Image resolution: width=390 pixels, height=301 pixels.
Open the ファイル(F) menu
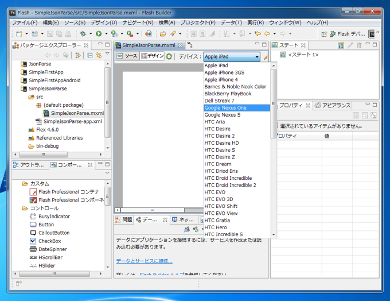coord(25,22)
